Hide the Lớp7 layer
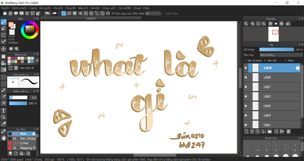Screen dimensions: 304x161 point(246,87)
